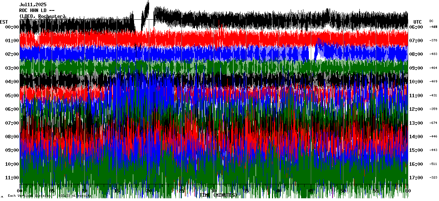This screenshot has height=201, width=439.
Task: Click the UTC time zone header
Action: pos(418,22)
